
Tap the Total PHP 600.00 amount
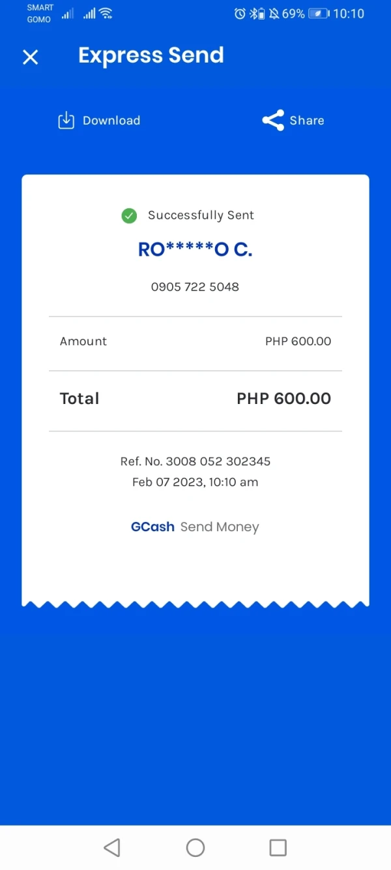pos(283,399)
